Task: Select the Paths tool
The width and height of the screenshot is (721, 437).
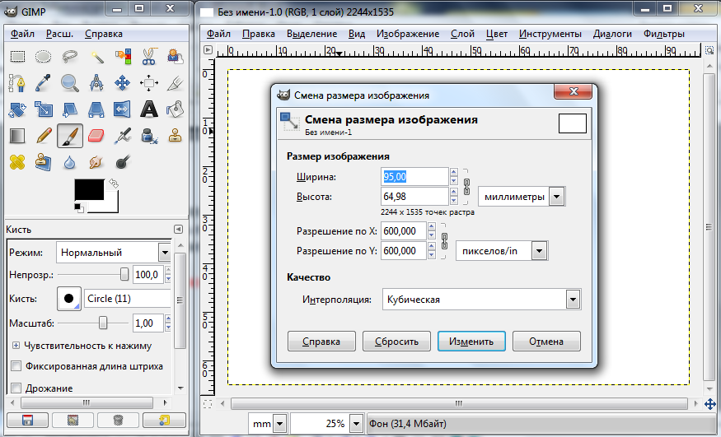Action: pyautogui.click(x=17, y=83)
